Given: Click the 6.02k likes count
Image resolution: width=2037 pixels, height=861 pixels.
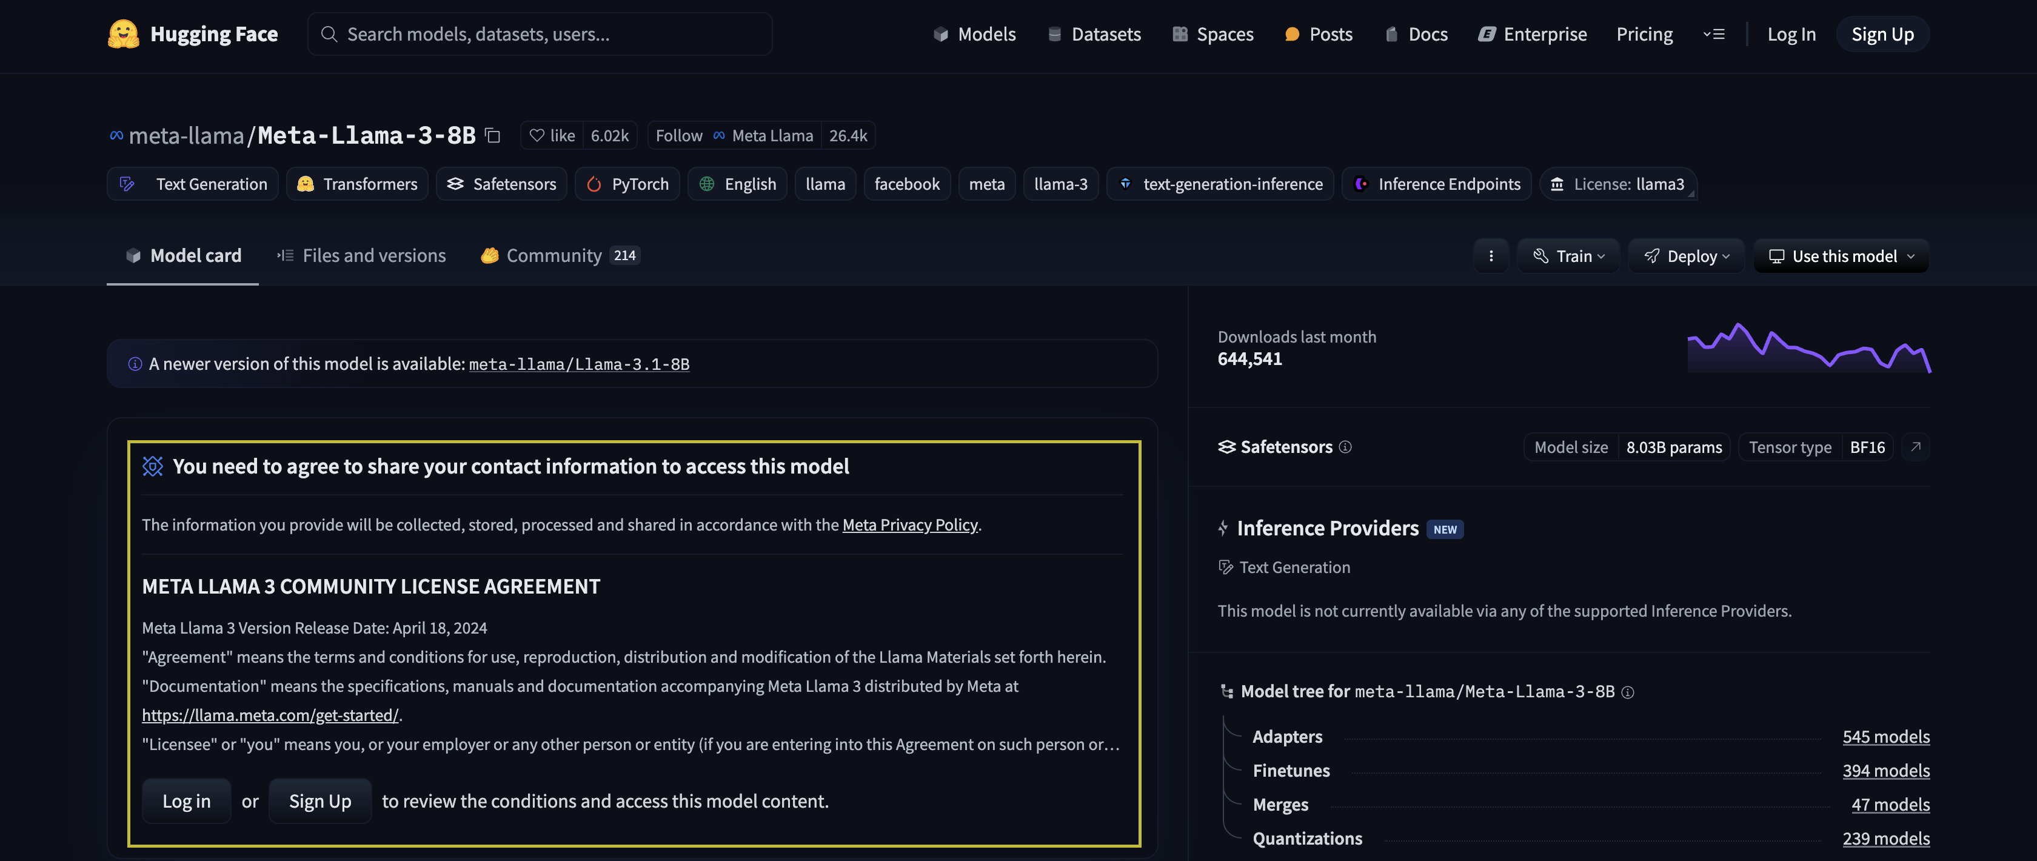Looking at the screenshot, I should tap(610, 135).
